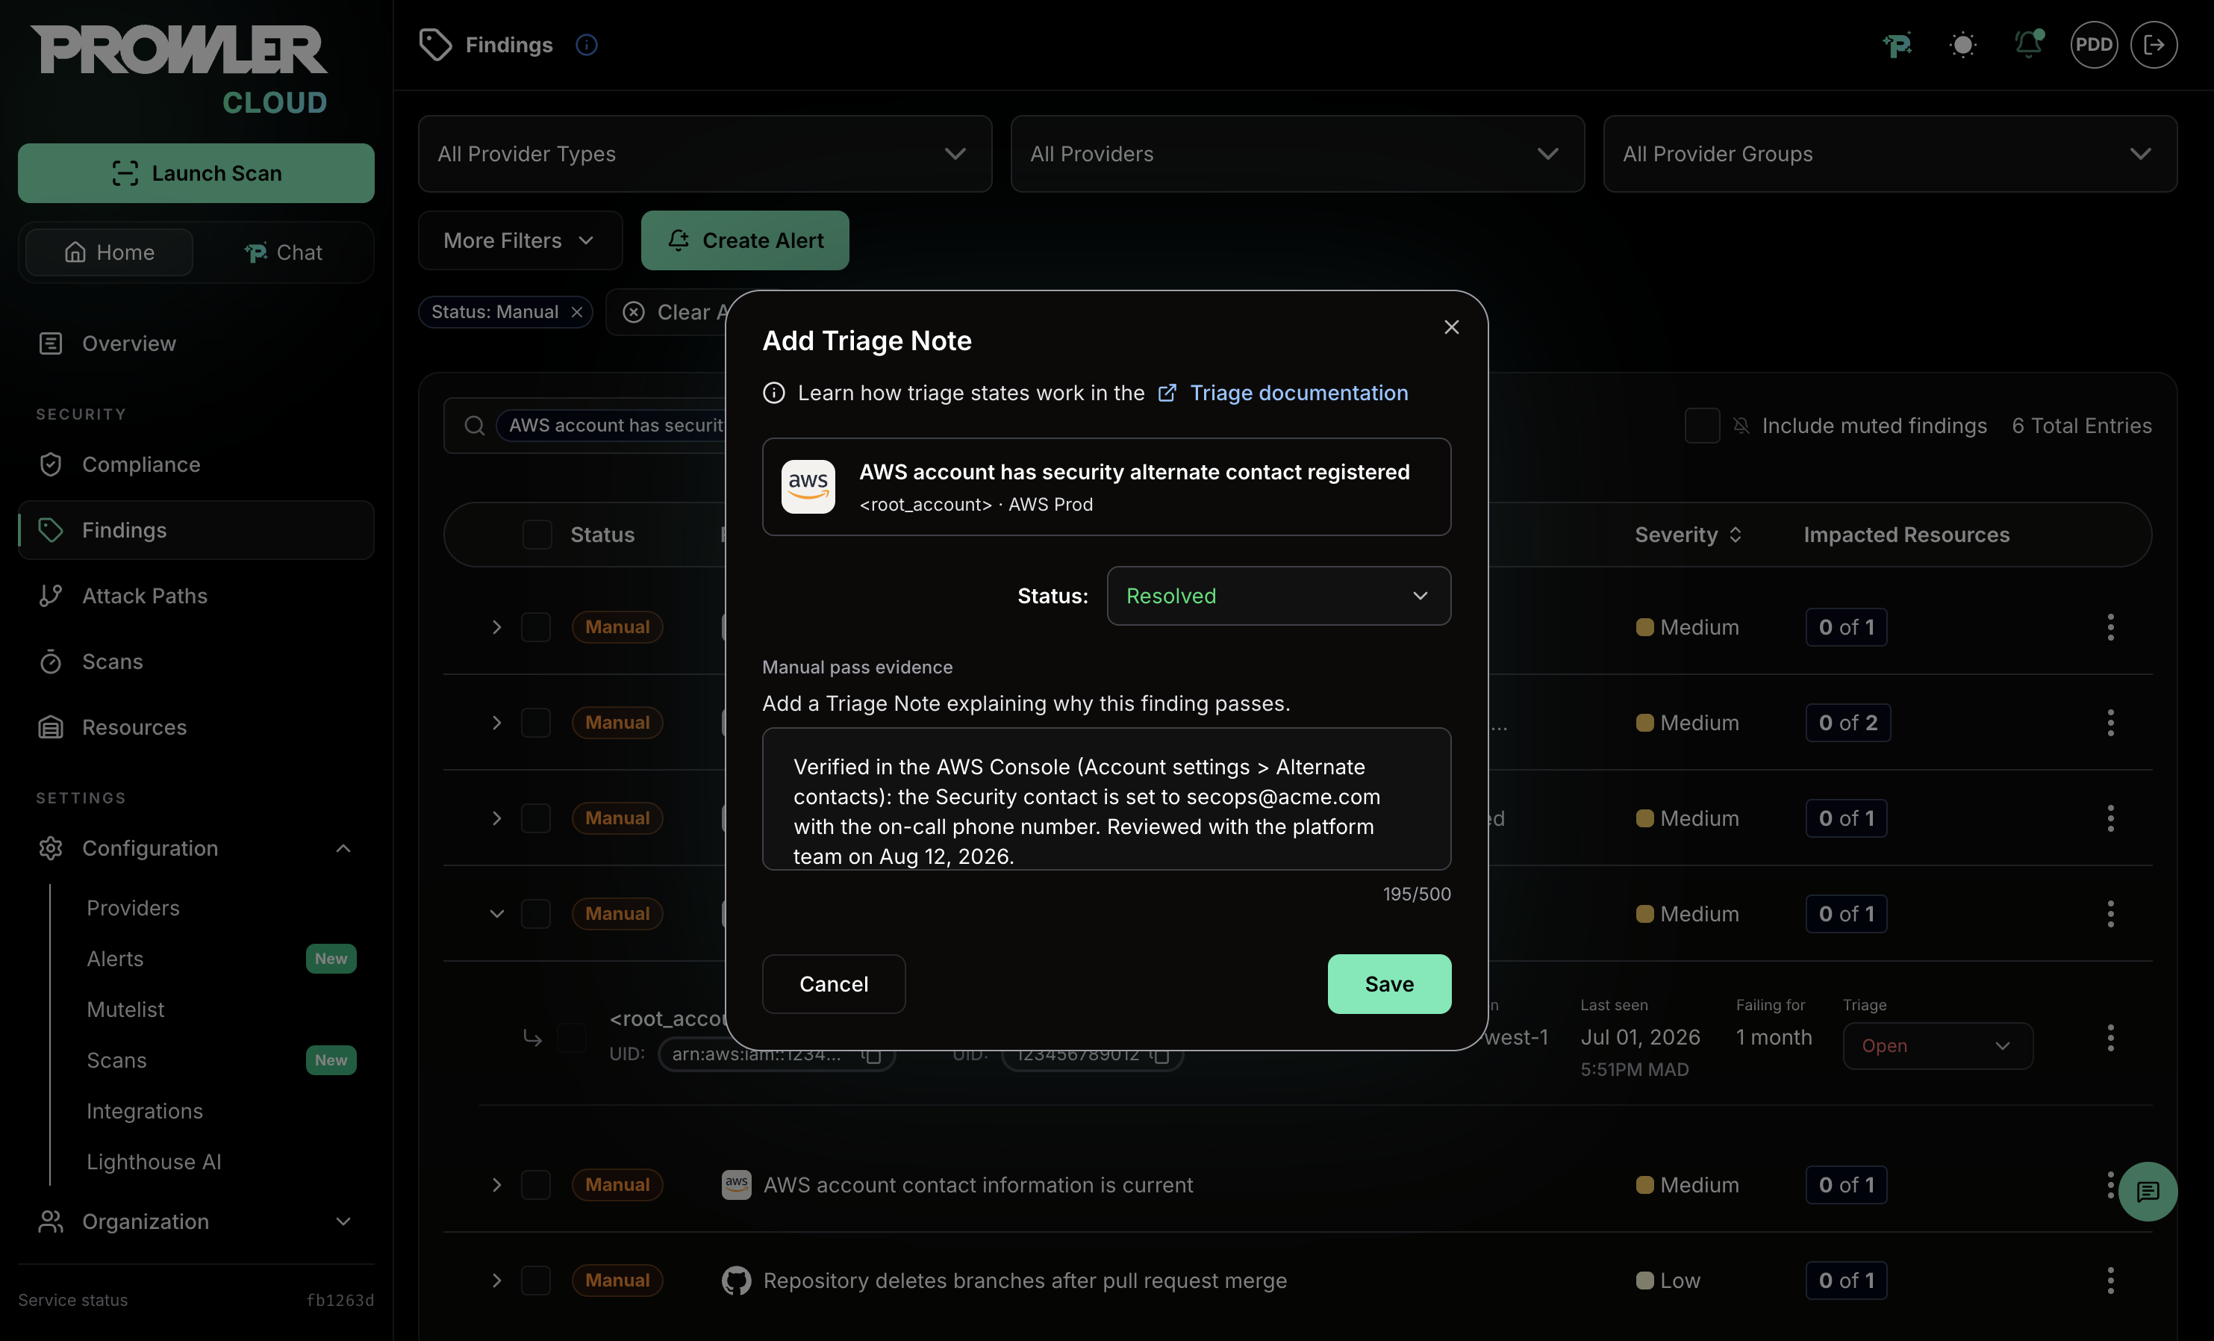The image size is (2214, 1341).
Task: Click the AWS logo in the finding card
Action: point(808,486)
